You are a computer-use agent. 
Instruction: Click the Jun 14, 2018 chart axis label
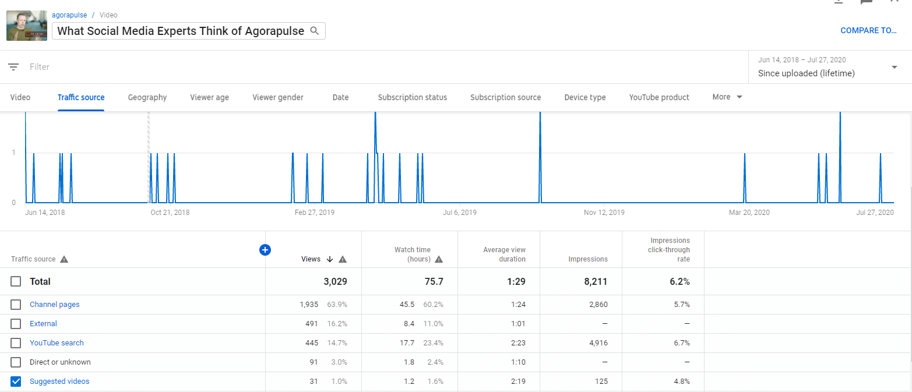click(x=45, y=213)
